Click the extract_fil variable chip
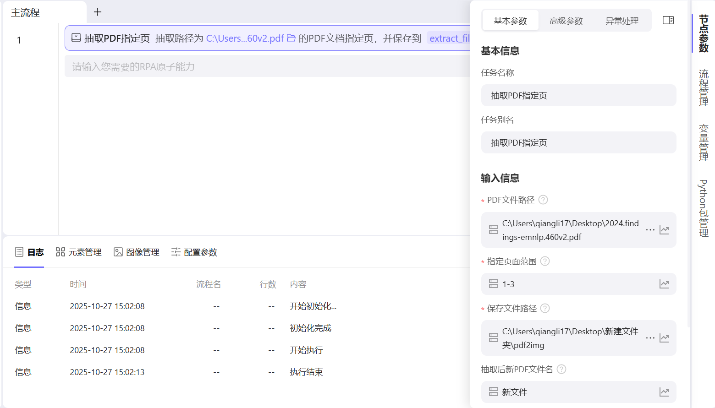Viewport: 715px width, 408px height. [451, 38]
